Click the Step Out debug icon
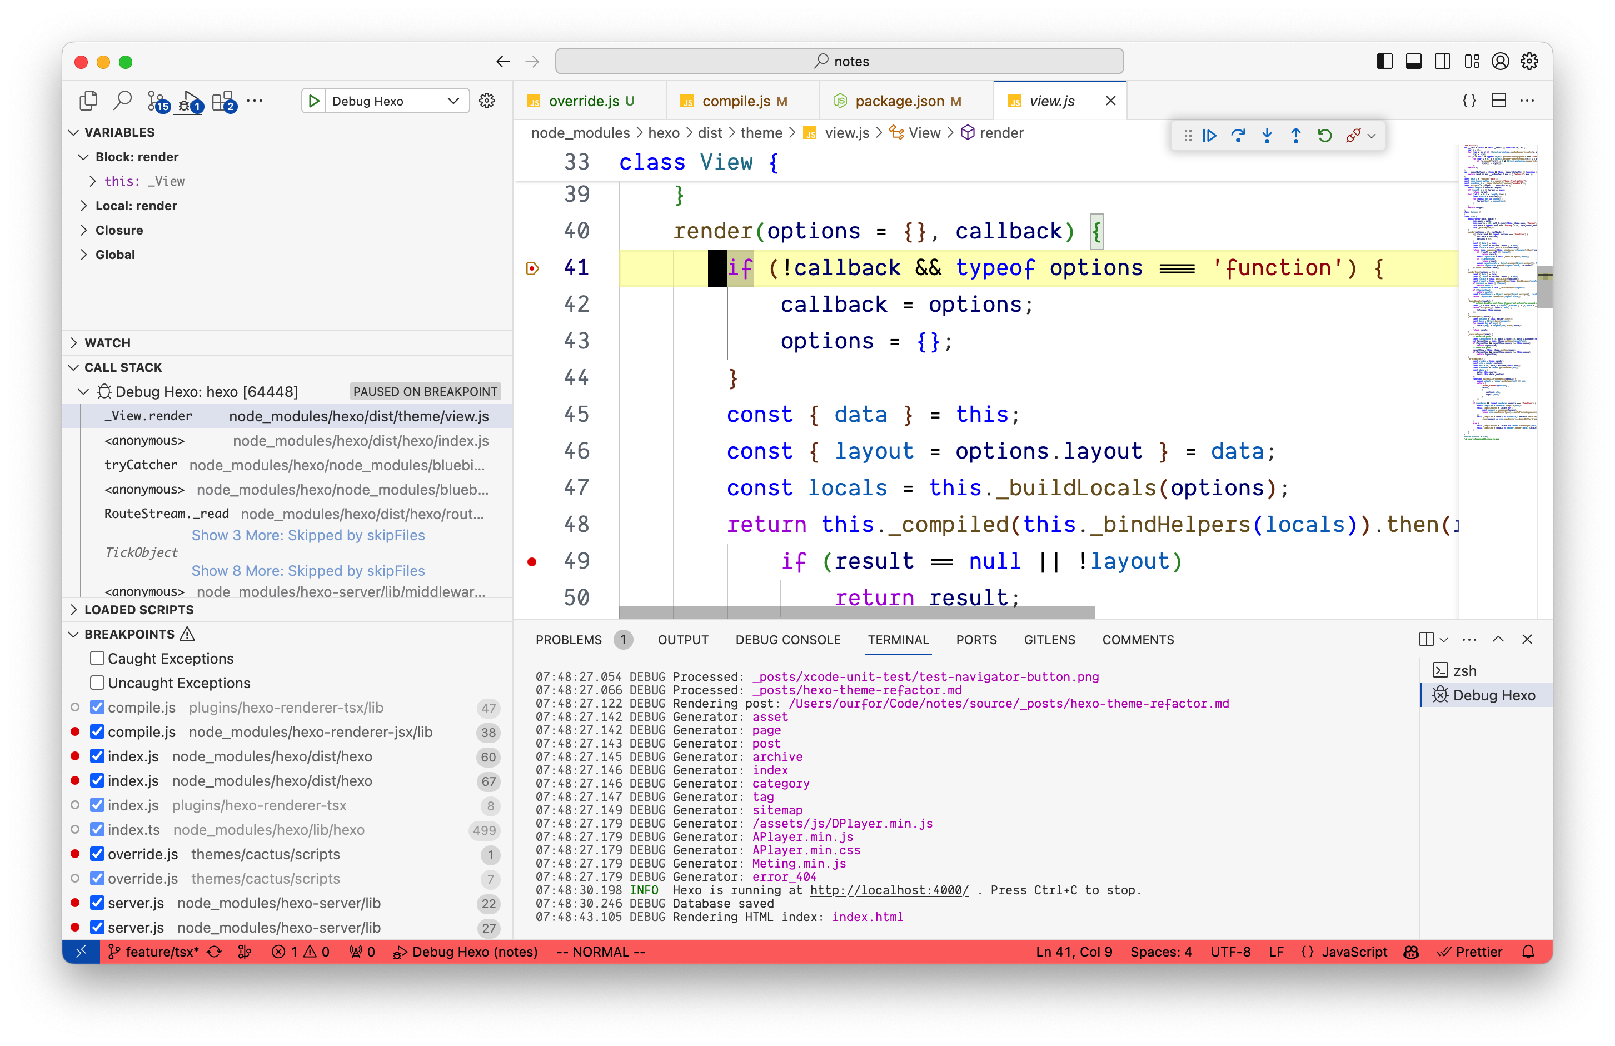The height and width of the screenshot is (1046, 1615). click(1295, 136)
